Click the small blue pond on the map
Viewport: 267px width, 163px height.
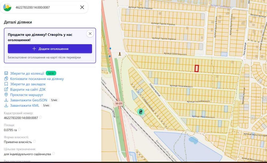pyautogui.click(x=193, y=140)
